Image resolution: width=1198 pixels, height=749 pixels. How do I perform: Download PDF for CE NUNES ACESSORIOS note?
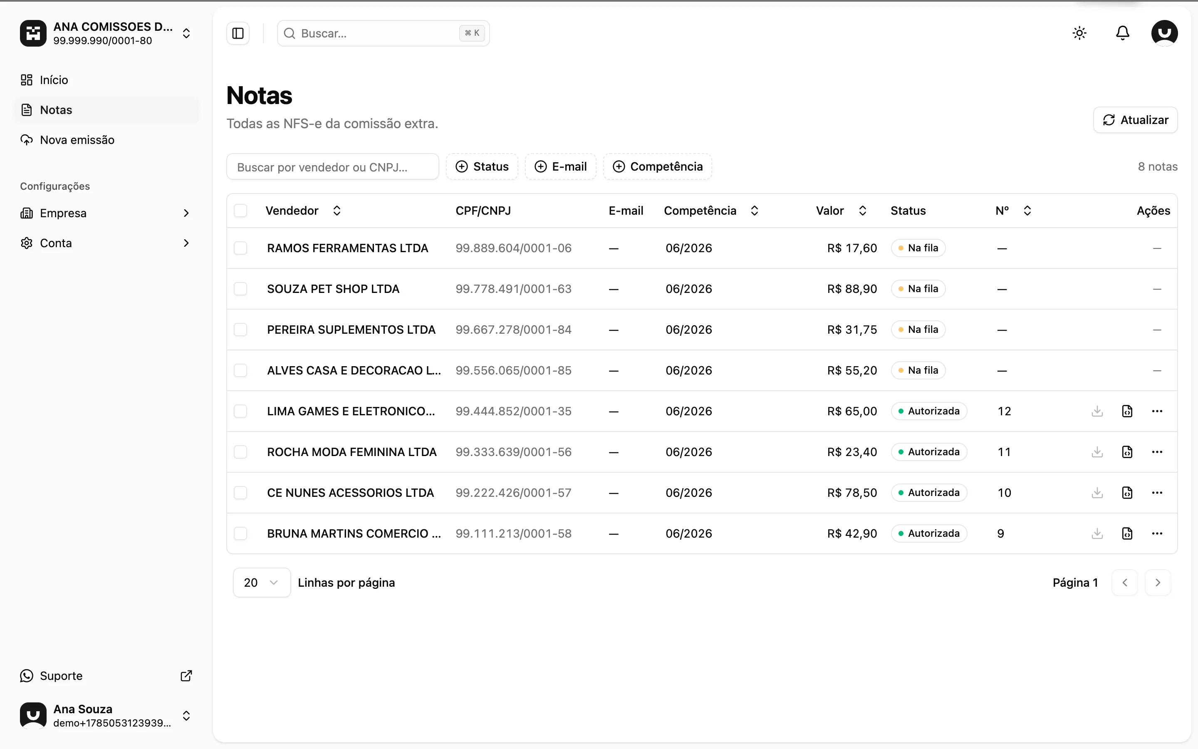tap(1097, 493)
